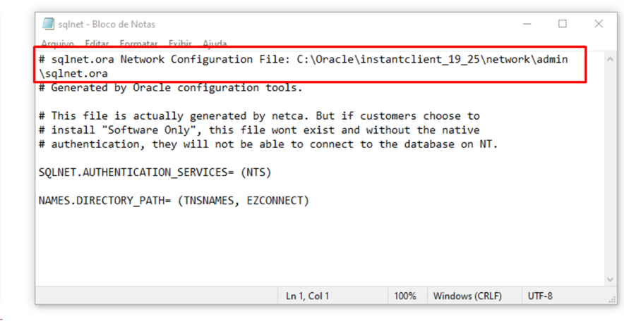624x321 pixels.
Task: Open the Exibir menu
Action: [180, 43]
